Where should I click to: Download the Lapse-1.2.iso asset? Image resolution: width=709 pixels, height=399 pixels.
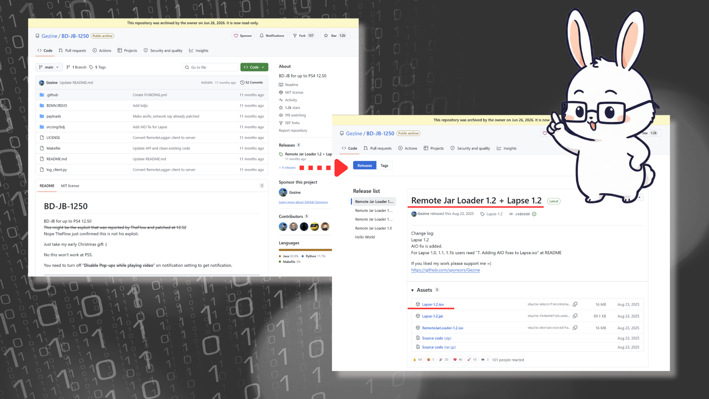tap(433, 304)
